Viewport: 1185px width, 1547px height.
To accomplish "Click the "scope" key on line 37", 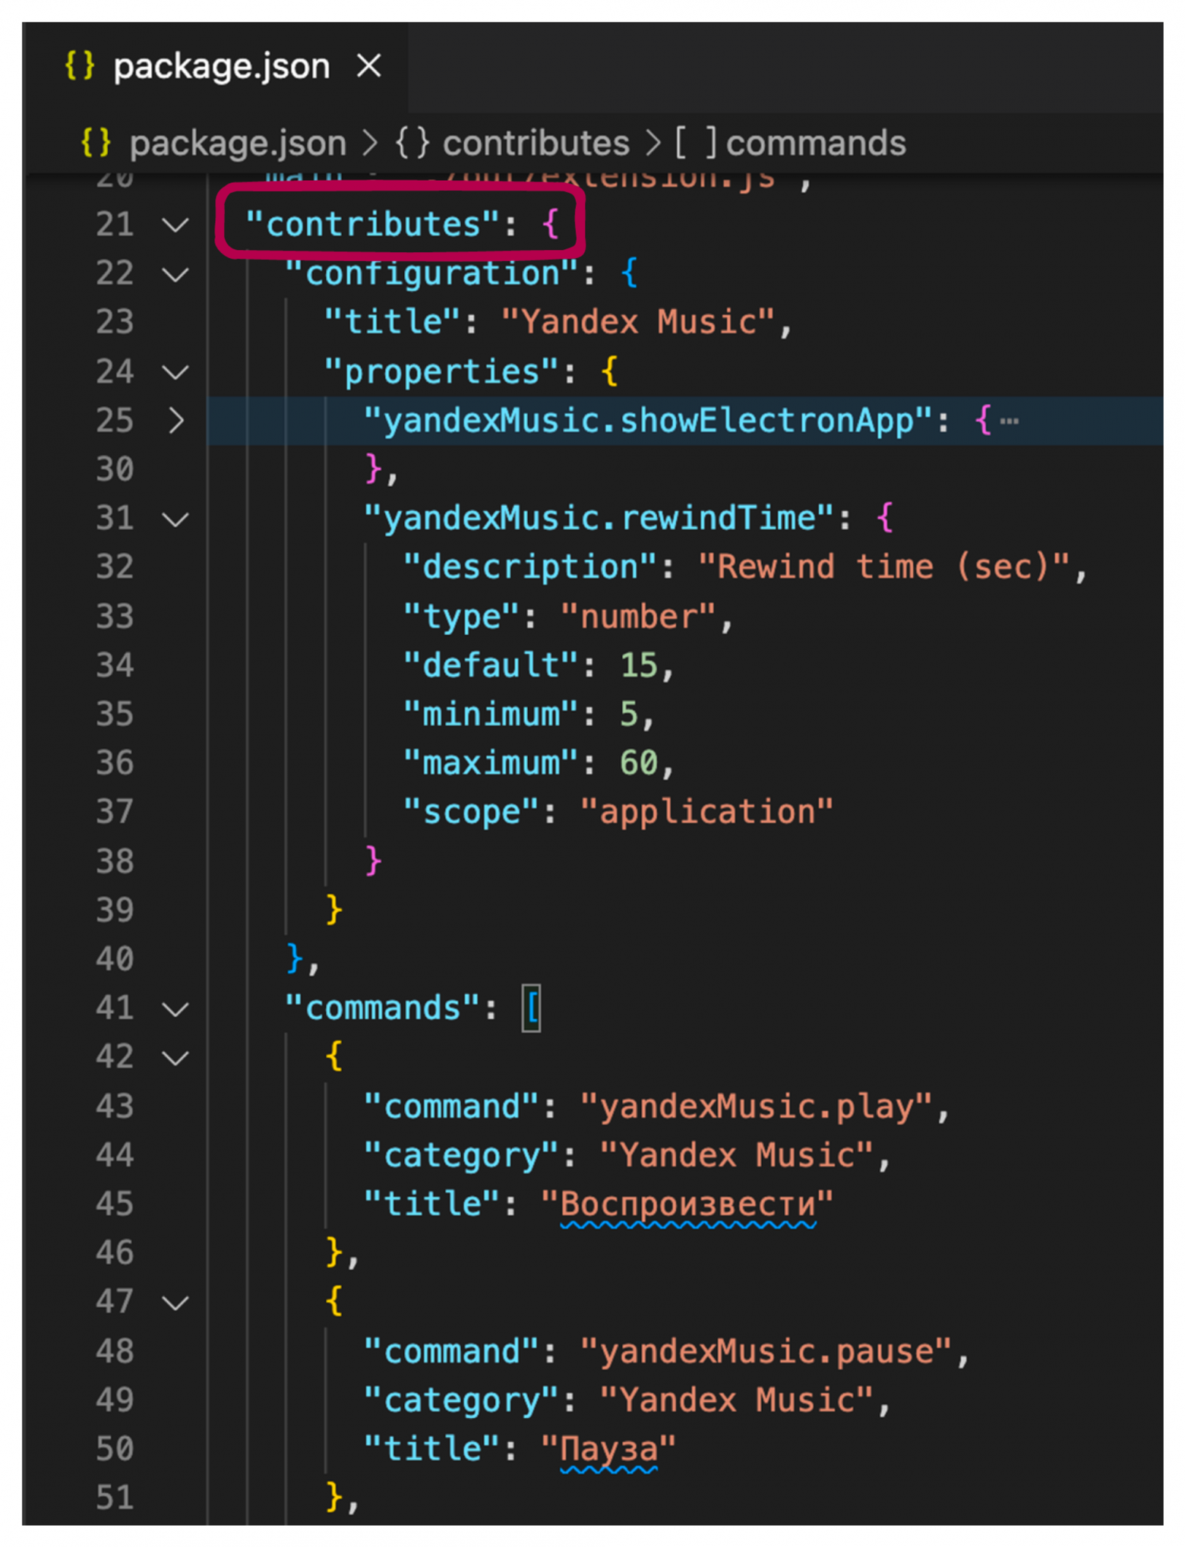I will pos(471,812).
